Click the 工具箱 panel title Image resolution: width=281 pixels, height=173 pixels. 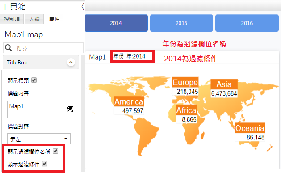tap(13, 7)
